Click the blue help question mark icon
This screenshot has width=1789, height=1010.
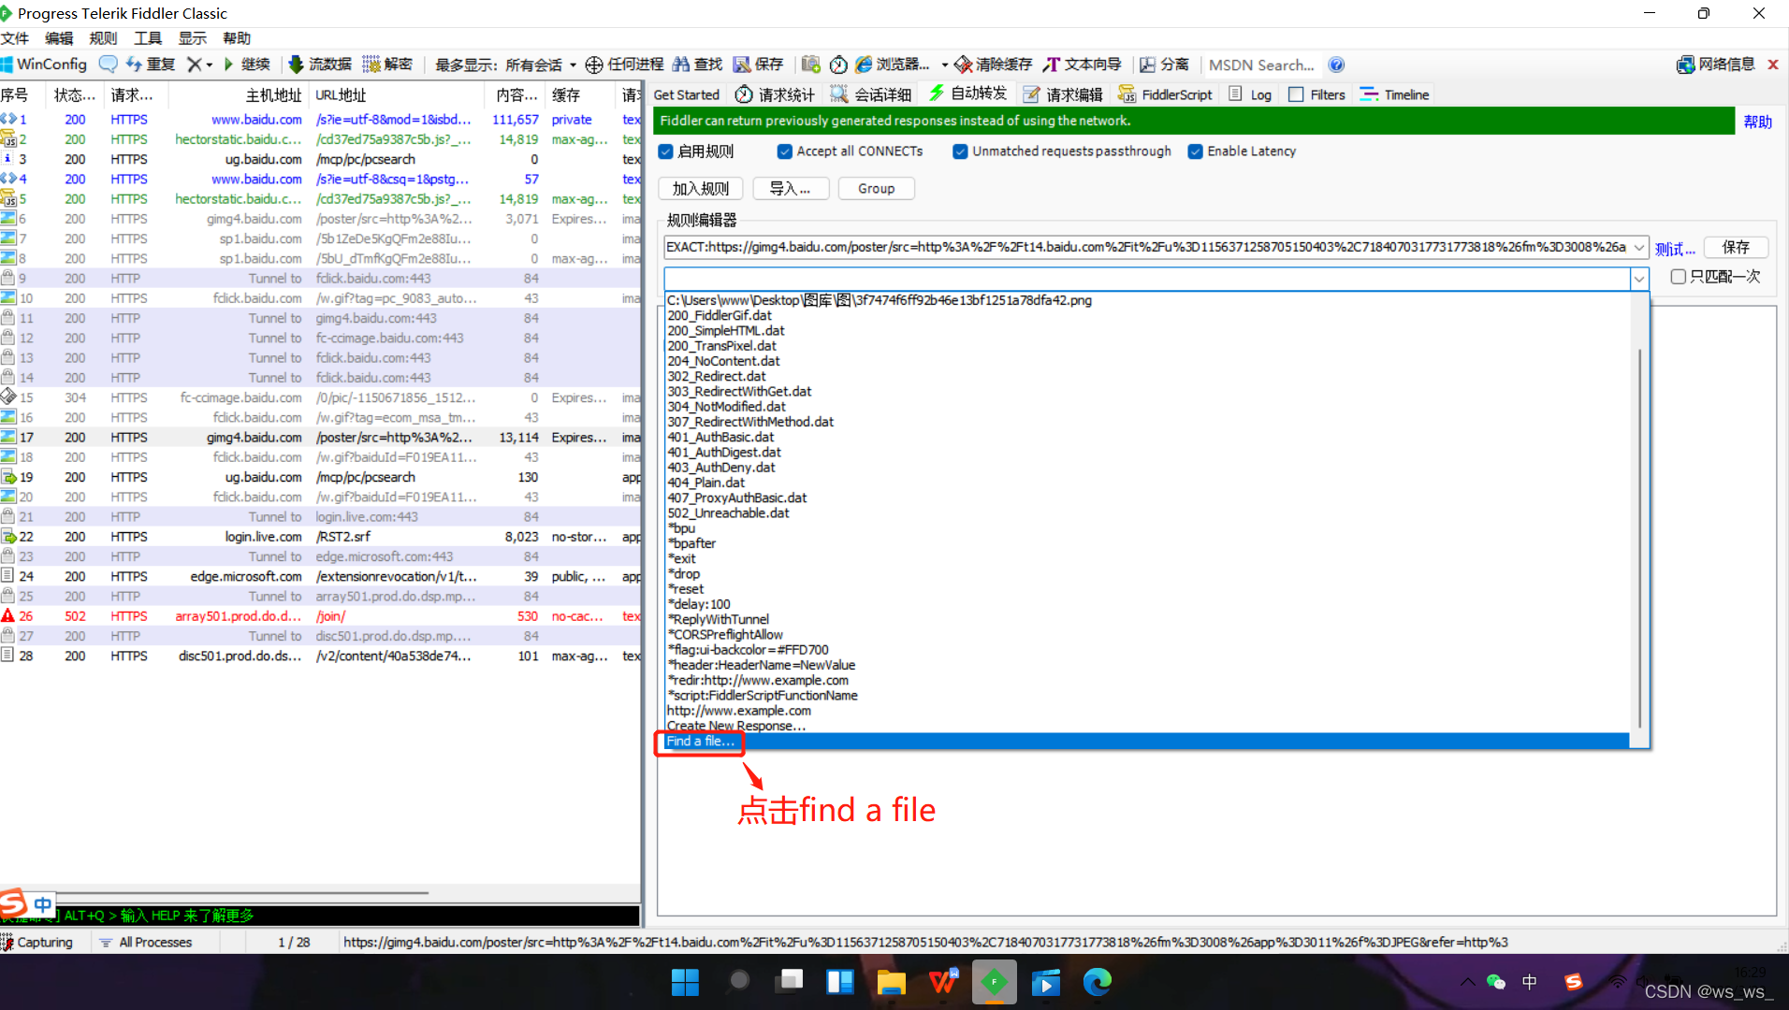(x=1336, y=65)
